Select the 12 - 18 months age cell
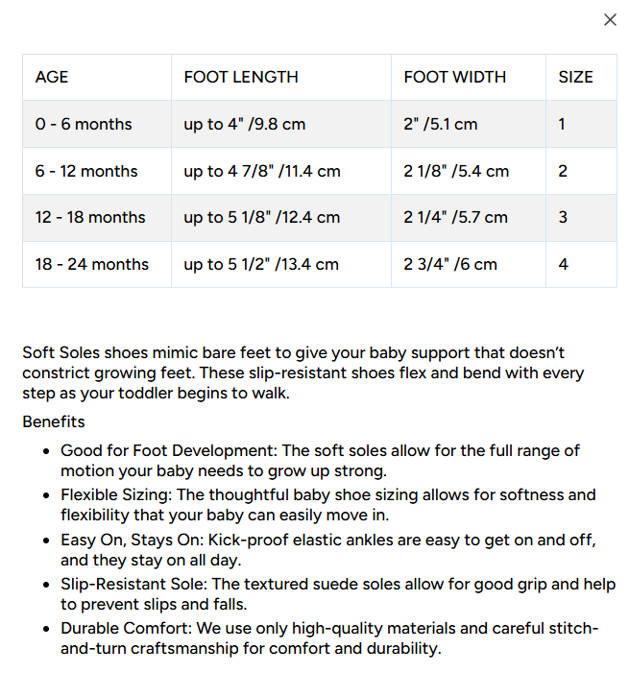The height and width of the screenshot is (697, 629). point(97,218)
